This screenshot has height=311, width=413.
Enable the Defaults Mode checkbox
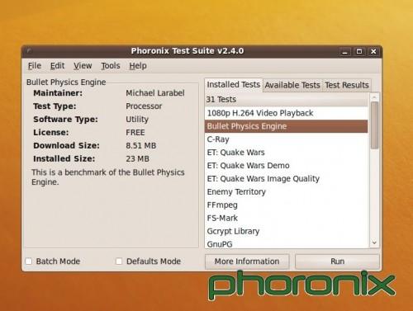tap(119, 261)
